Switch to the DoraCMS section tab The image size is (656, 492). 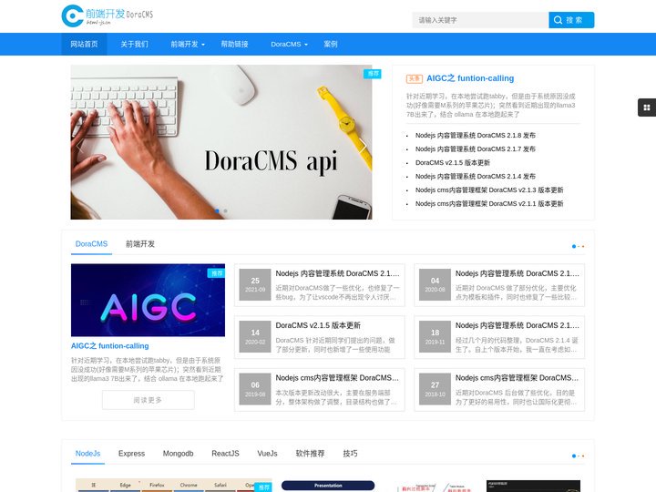(x=91, y=244)
